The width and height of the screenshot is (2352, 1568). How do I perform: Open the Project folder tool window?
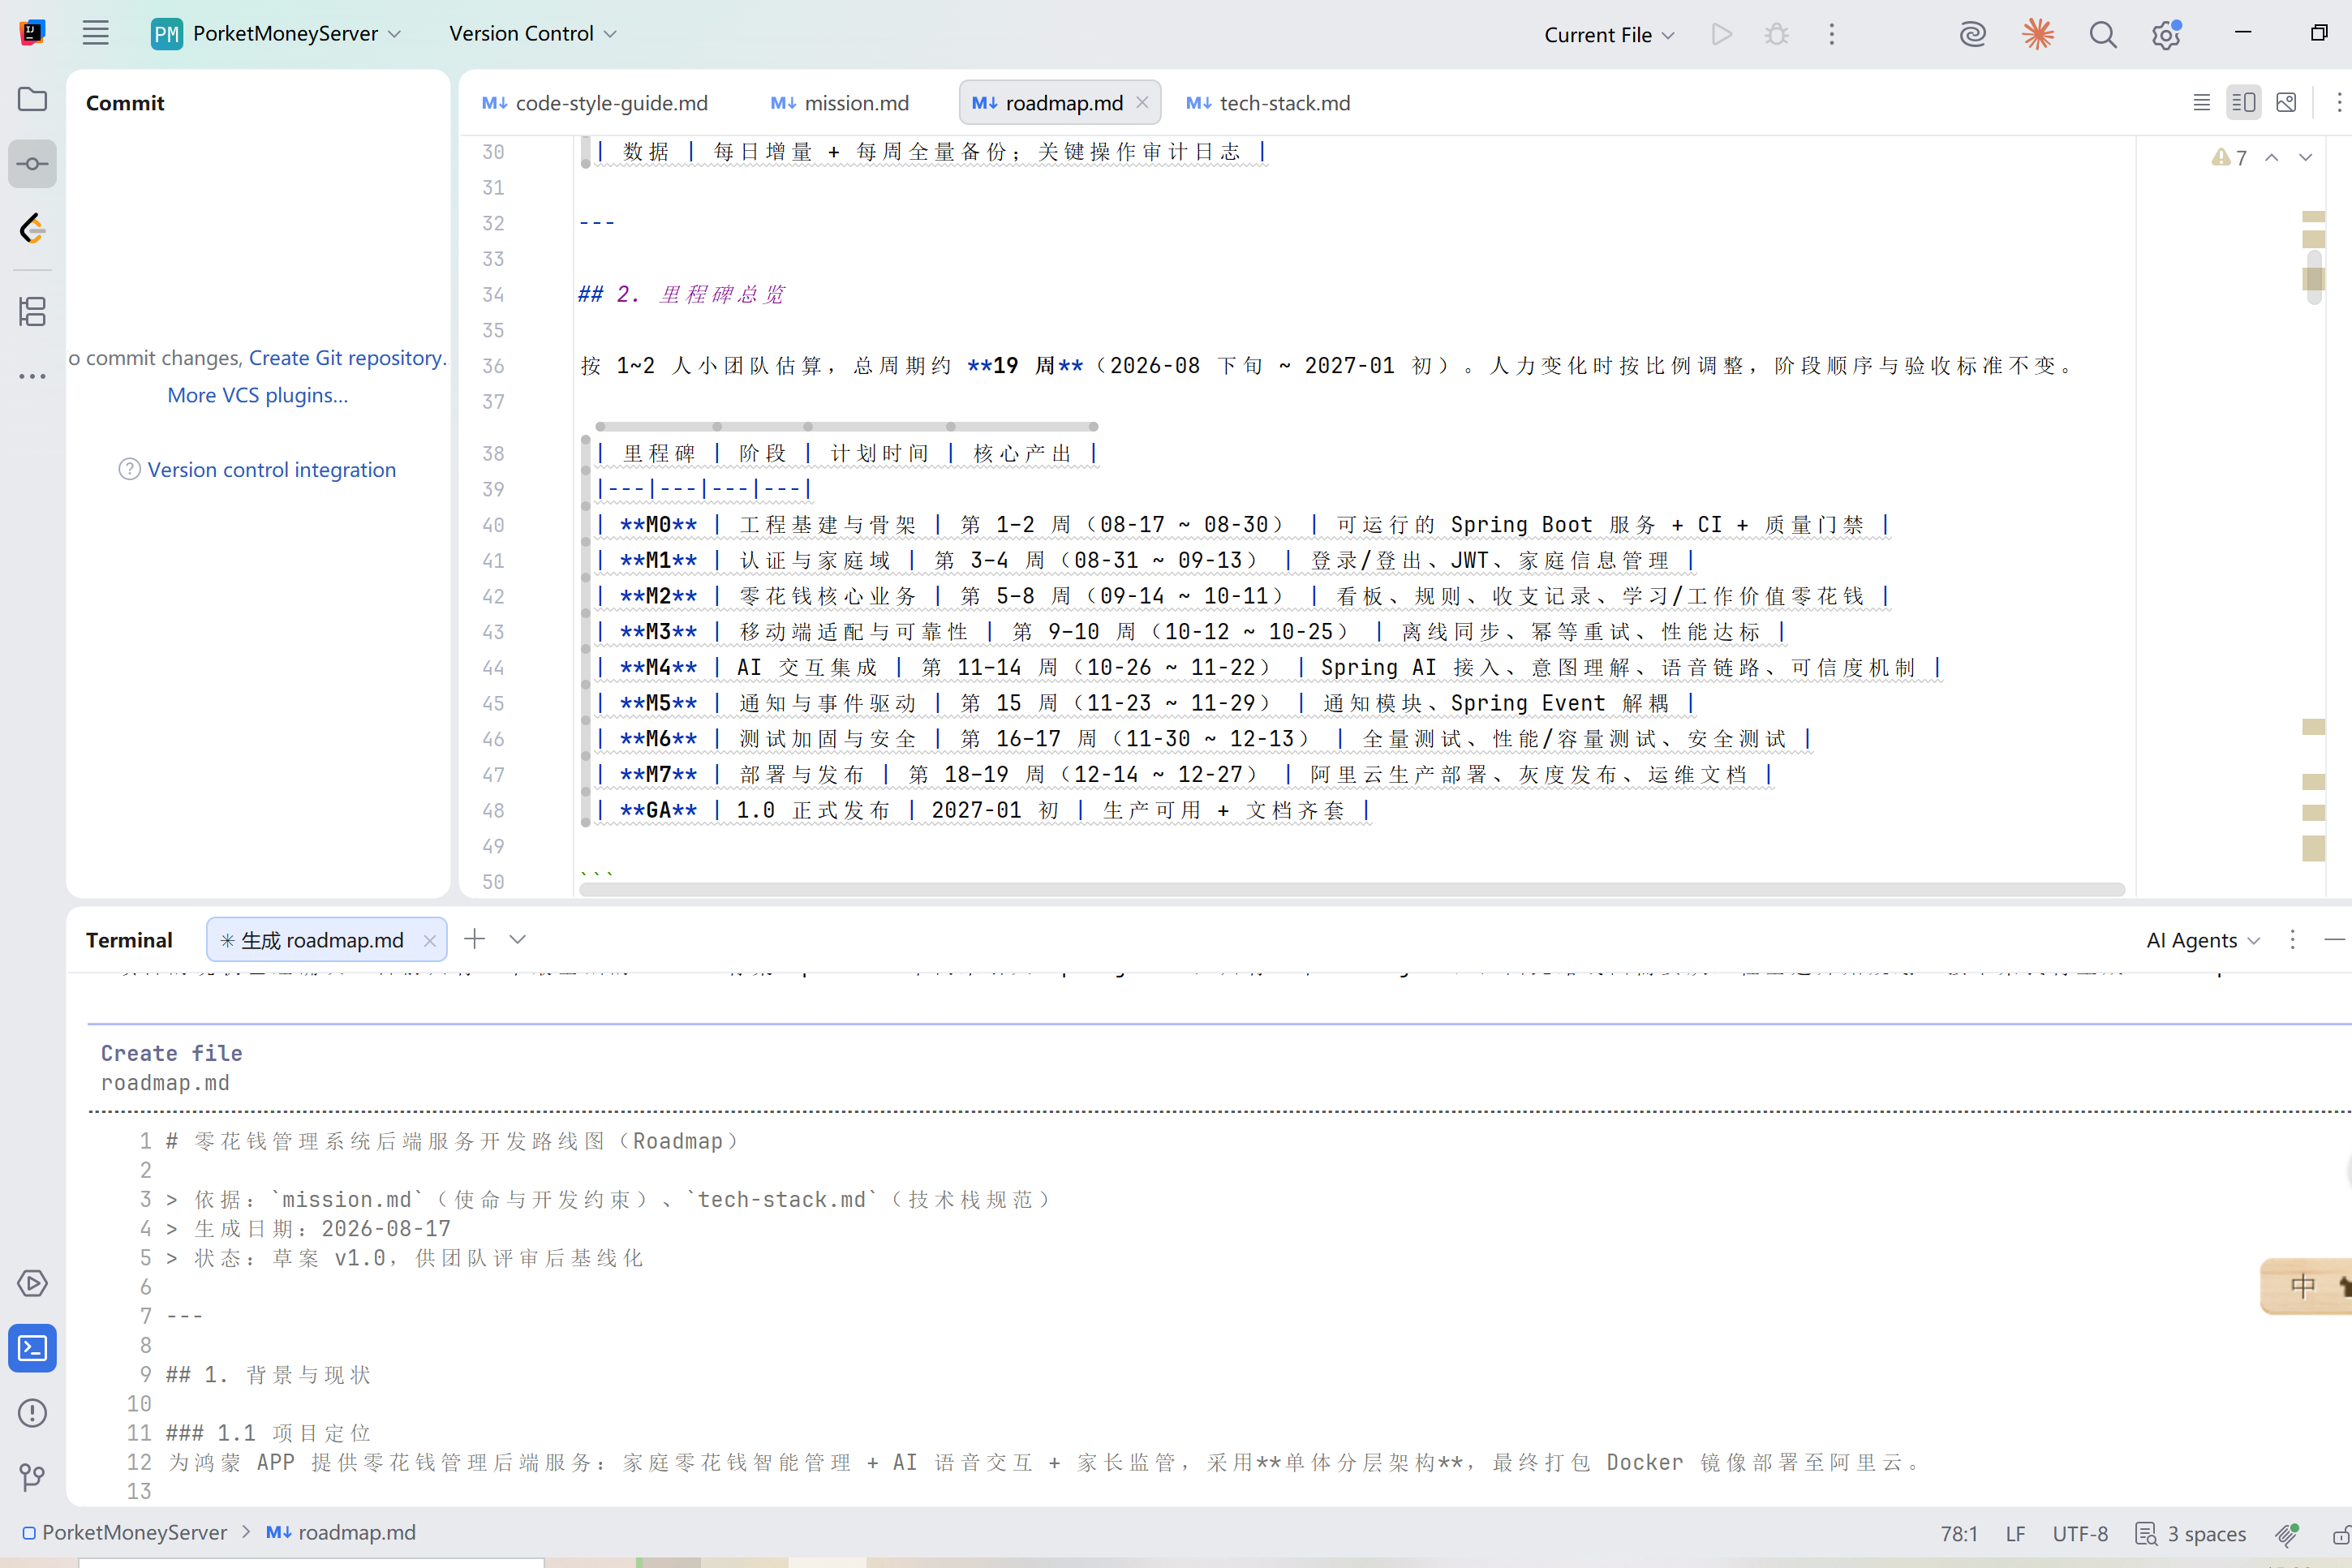tap(32, 99)
